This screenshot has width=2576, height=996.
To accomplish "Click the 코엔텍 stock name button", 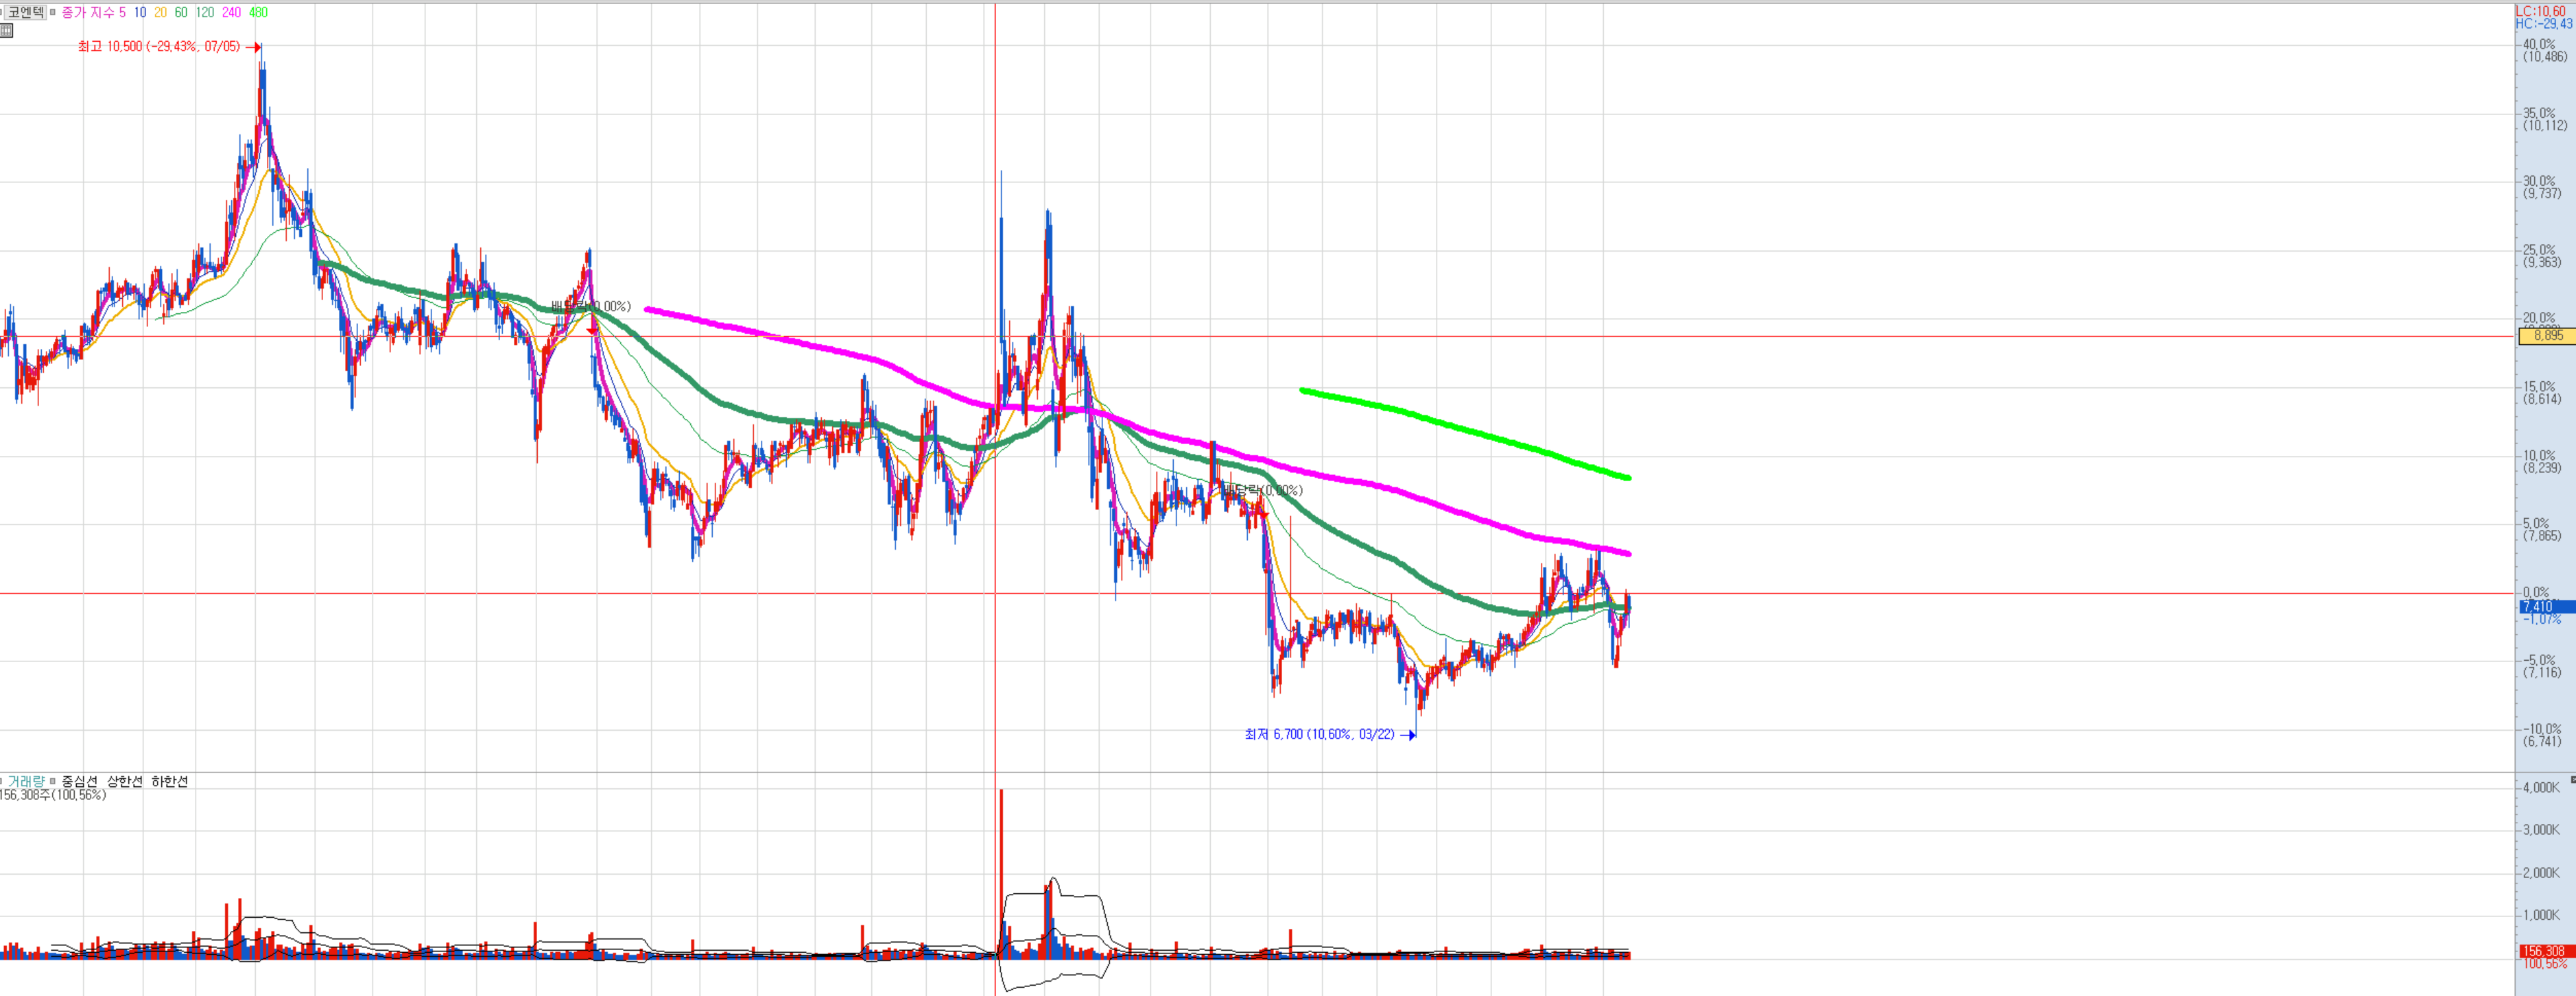I will (x=25, y=12).
